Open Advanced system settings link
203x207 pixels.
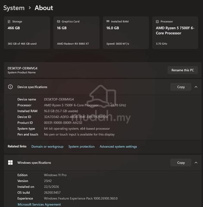118,147
